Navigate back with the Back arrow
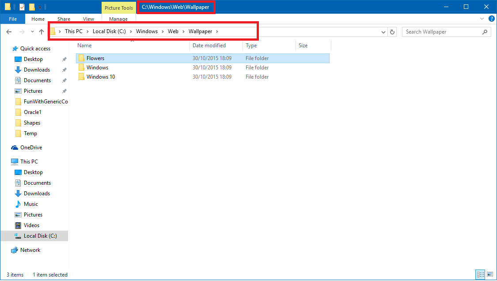The width and height of the screenshot is (497, 281). pyautogui.click(x=9, y=32)
